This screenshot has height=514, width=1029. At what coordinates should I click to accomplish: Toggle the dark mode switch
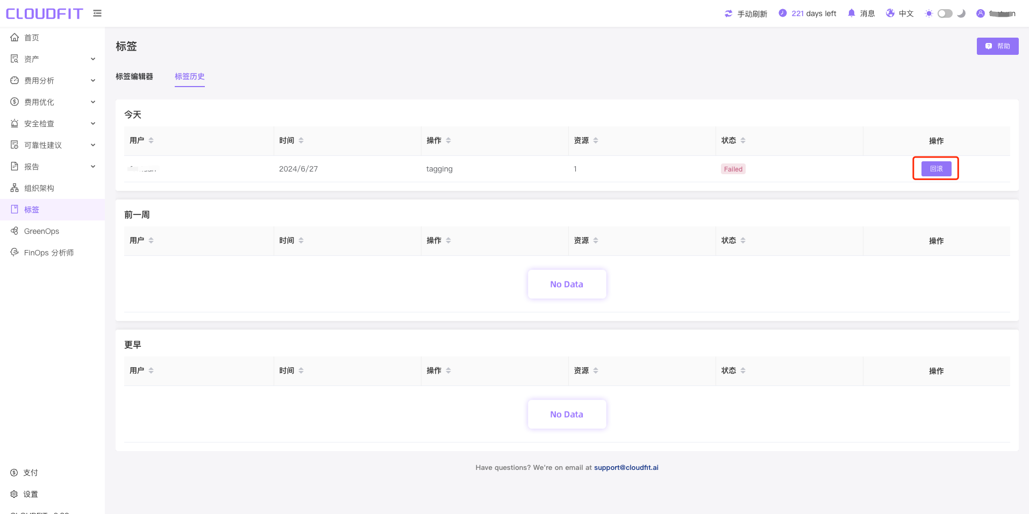945,13
